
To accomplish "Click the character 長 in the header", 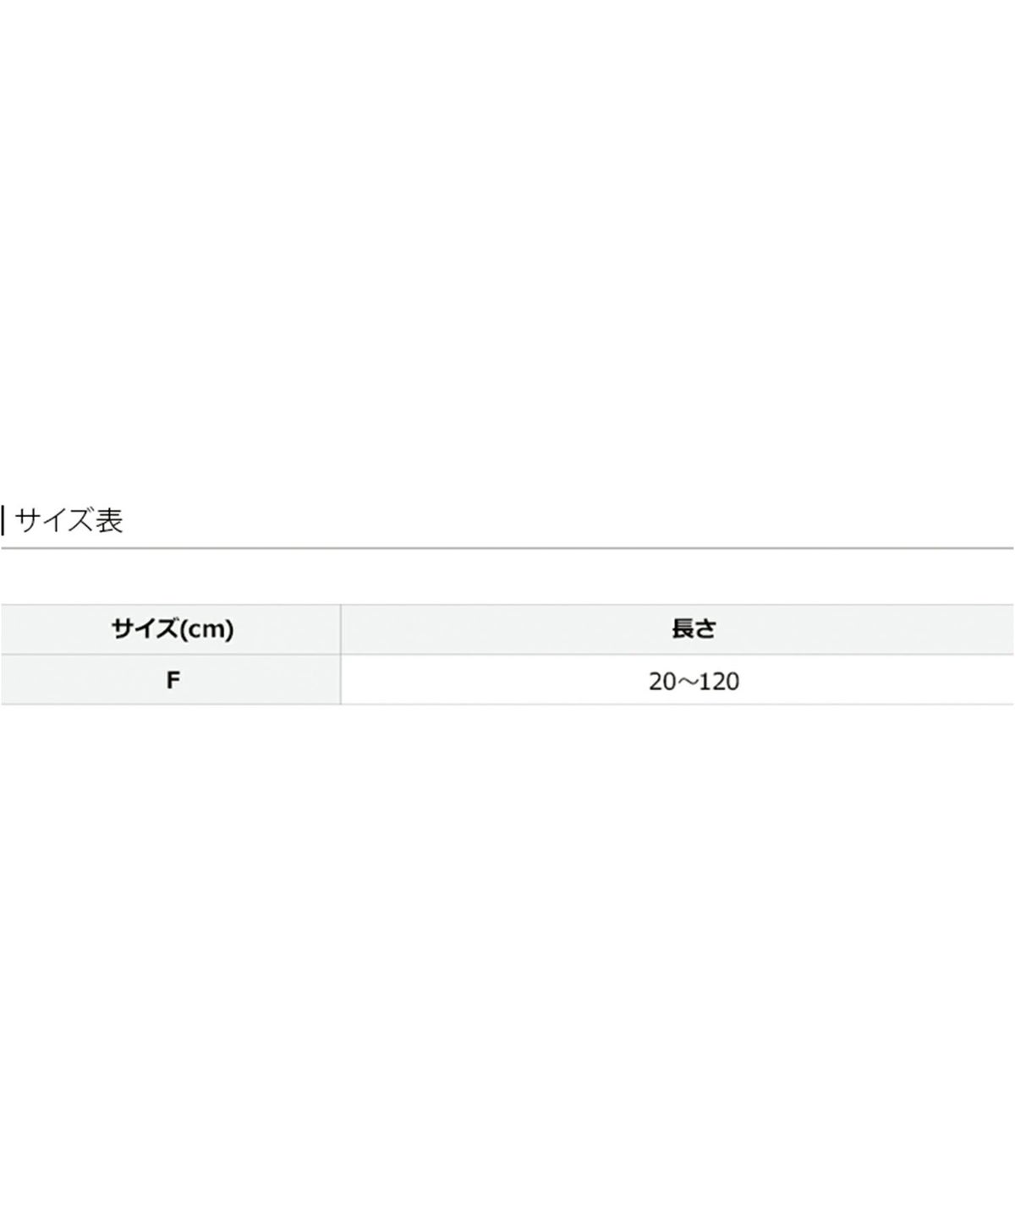I will click(683, 629).
